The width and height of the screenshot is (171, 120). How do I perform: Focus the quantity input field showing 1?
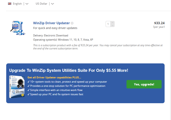[x=108, y=24]
